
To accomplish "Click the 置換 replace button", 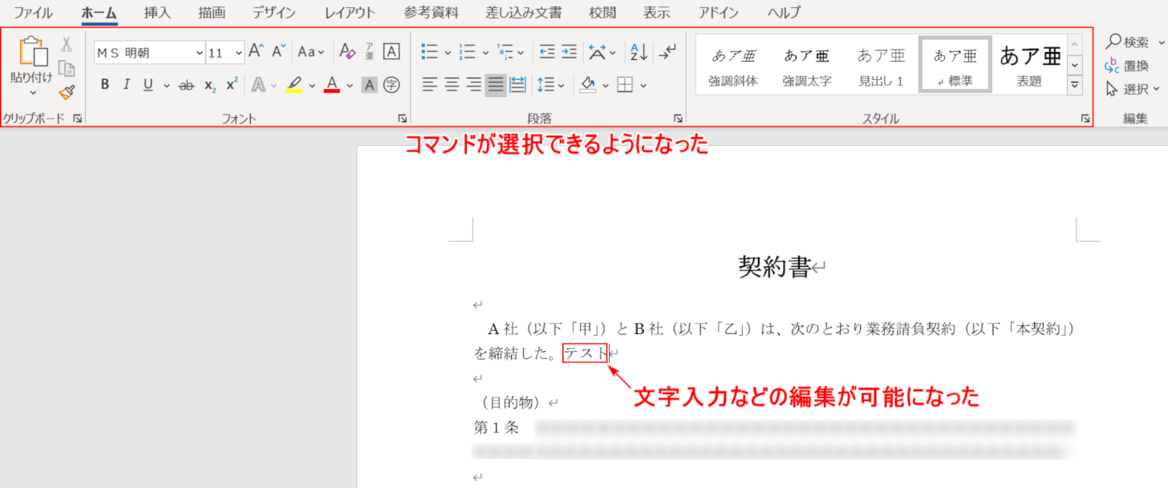I will pos(1127,66).
